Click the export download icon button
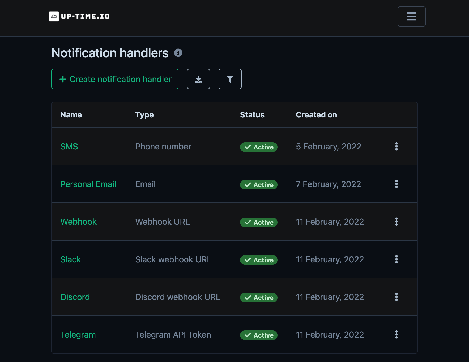This screenshot has height=362, width=469. tap(198, 79)
